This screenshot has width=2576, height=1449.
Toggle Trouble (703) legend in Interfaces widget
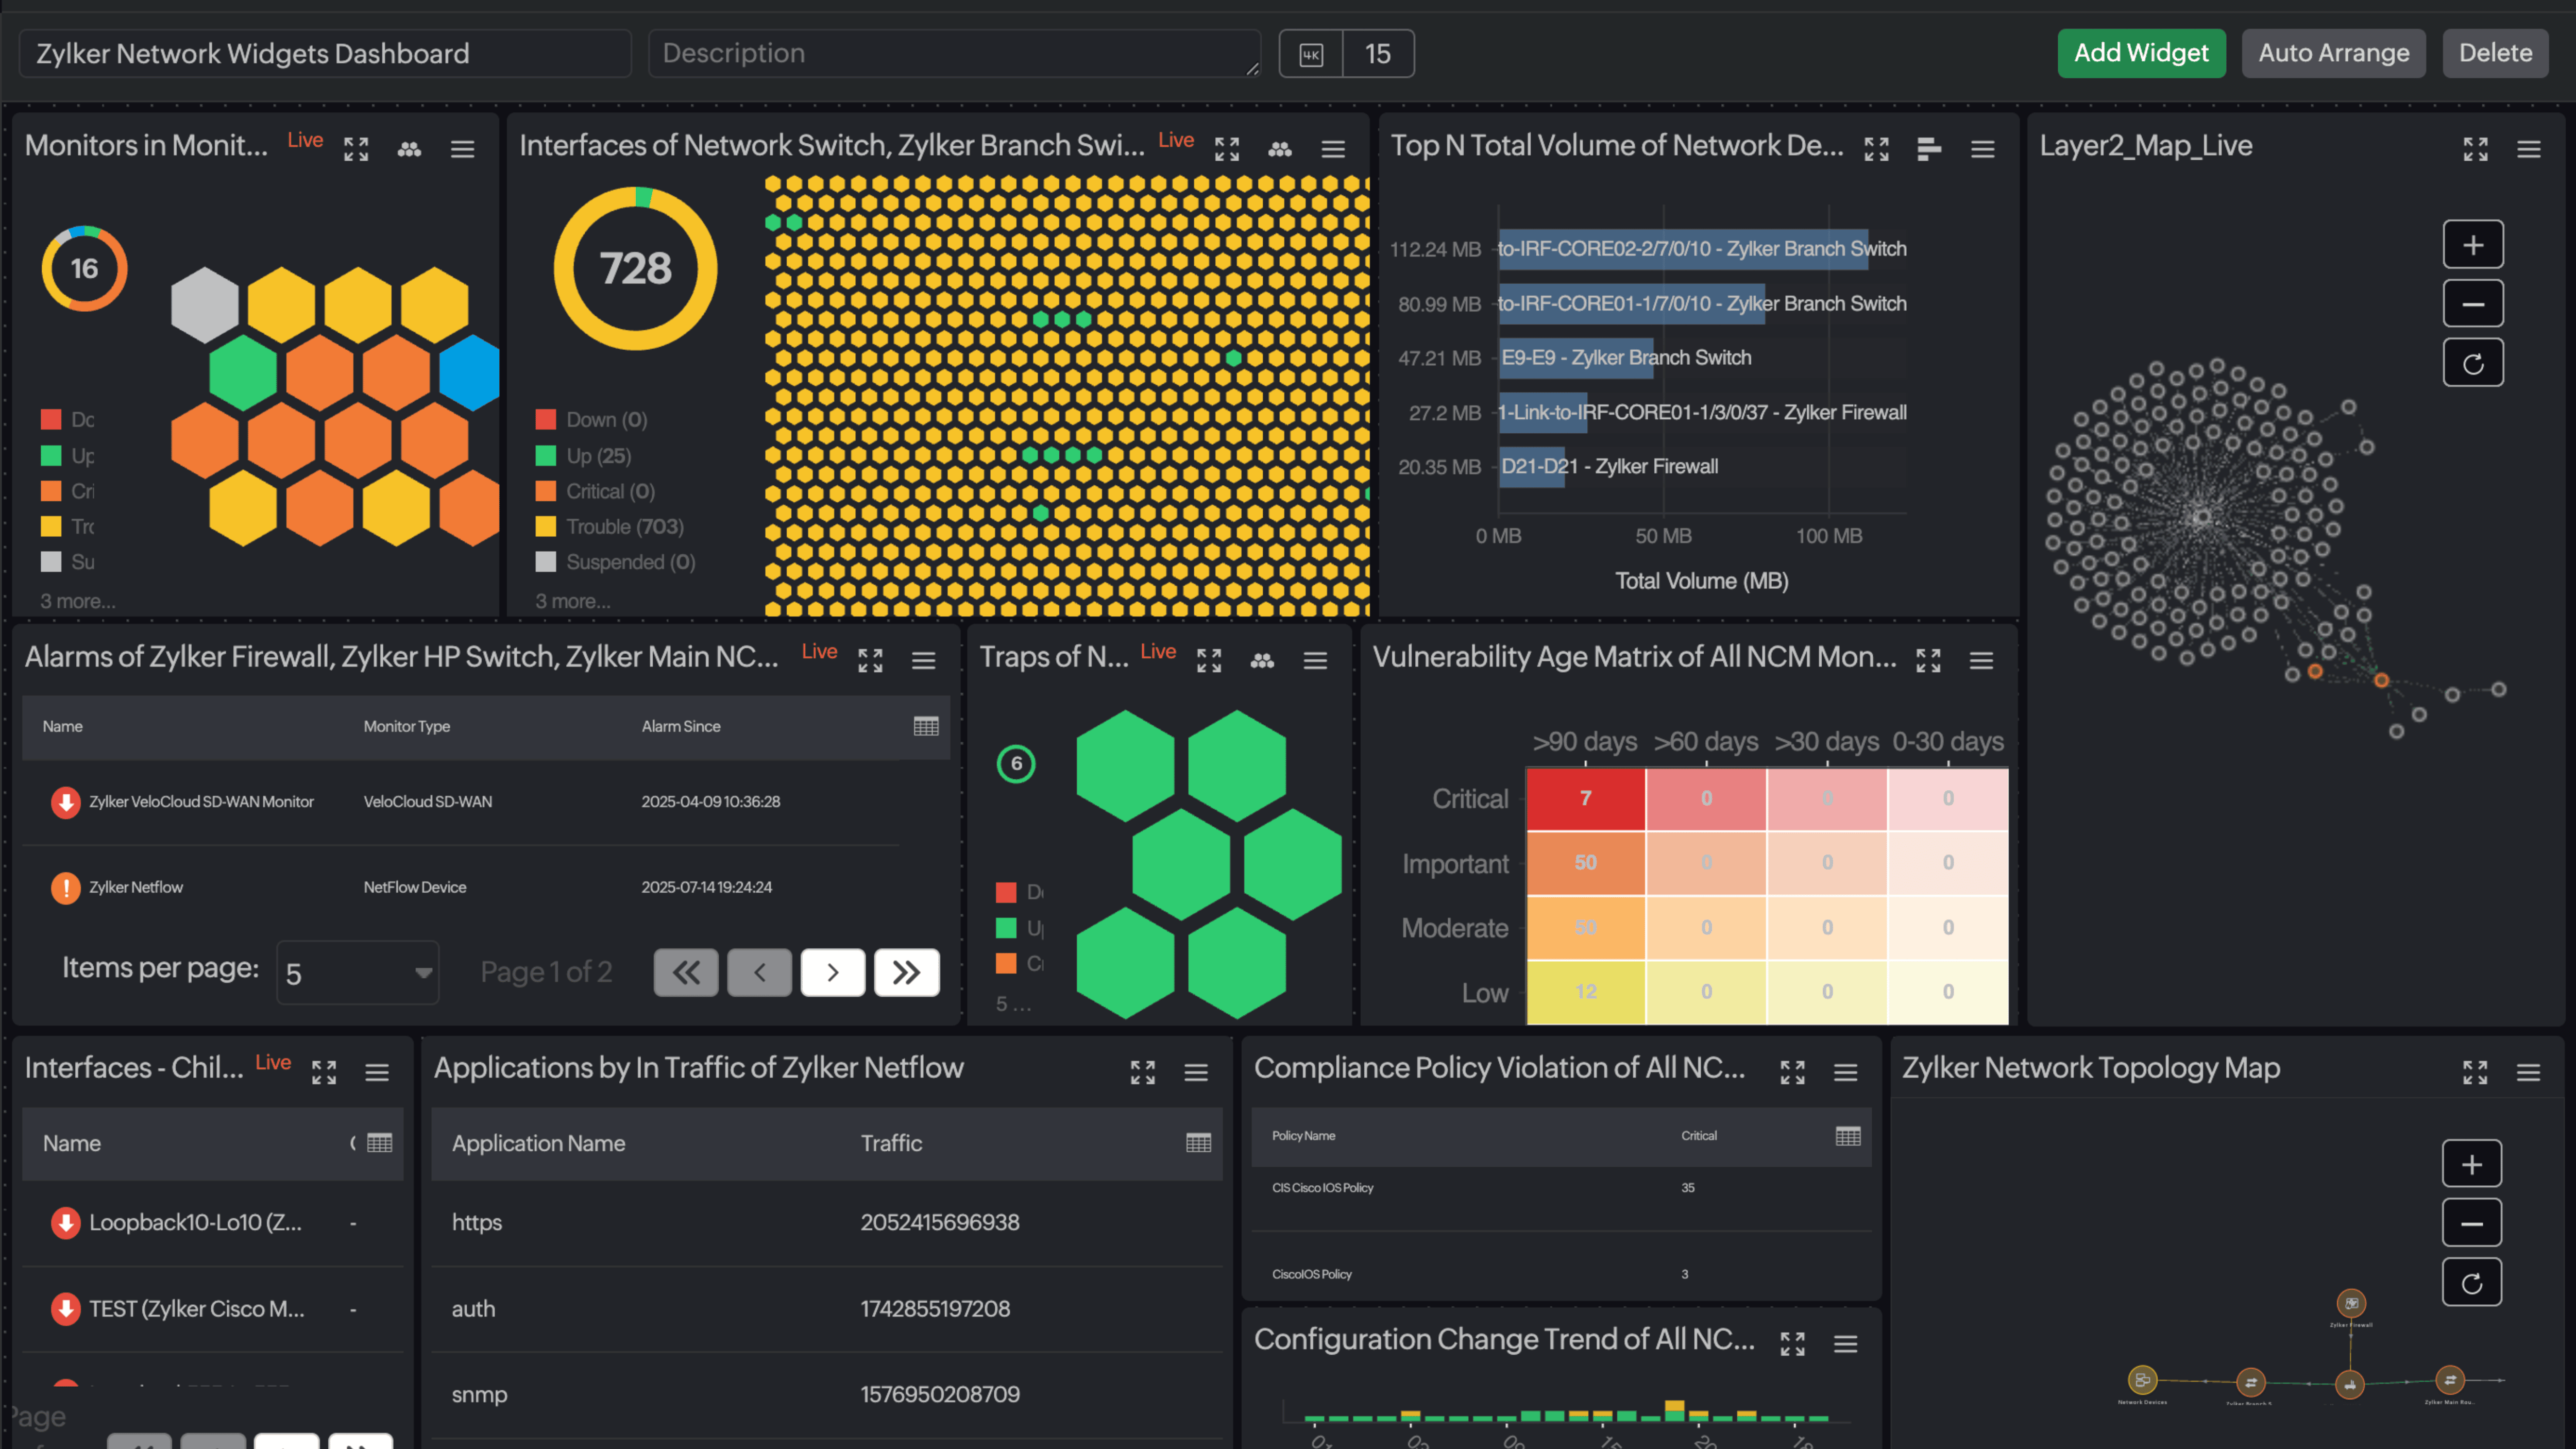pos(624,527)
